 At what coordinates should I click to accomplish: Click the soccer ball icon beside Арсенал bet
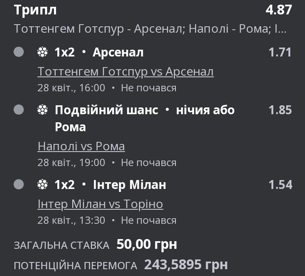click(x=42, y=52)
